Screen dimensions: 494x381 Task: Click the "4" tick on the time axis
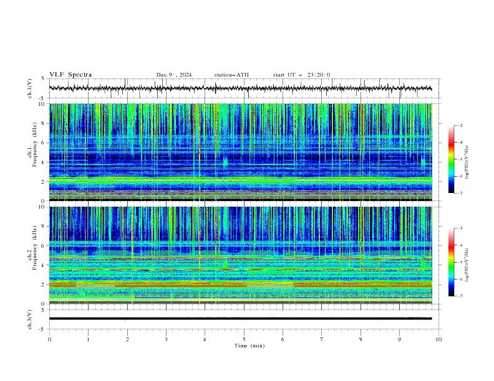click(205, 339)
